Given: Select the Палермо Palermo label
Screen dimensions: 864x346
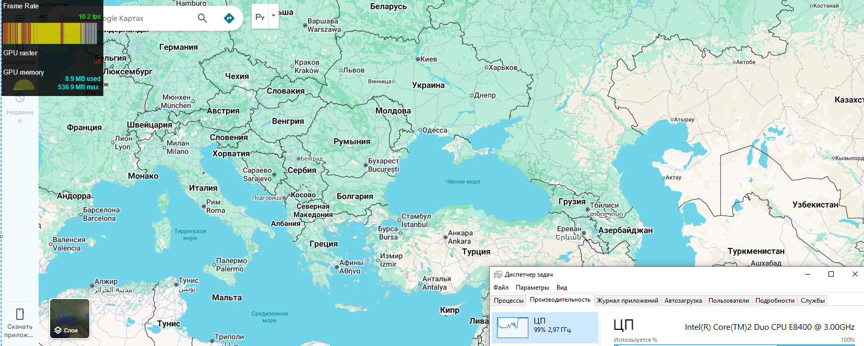Looking at the screenshot, I should [231, 265].
